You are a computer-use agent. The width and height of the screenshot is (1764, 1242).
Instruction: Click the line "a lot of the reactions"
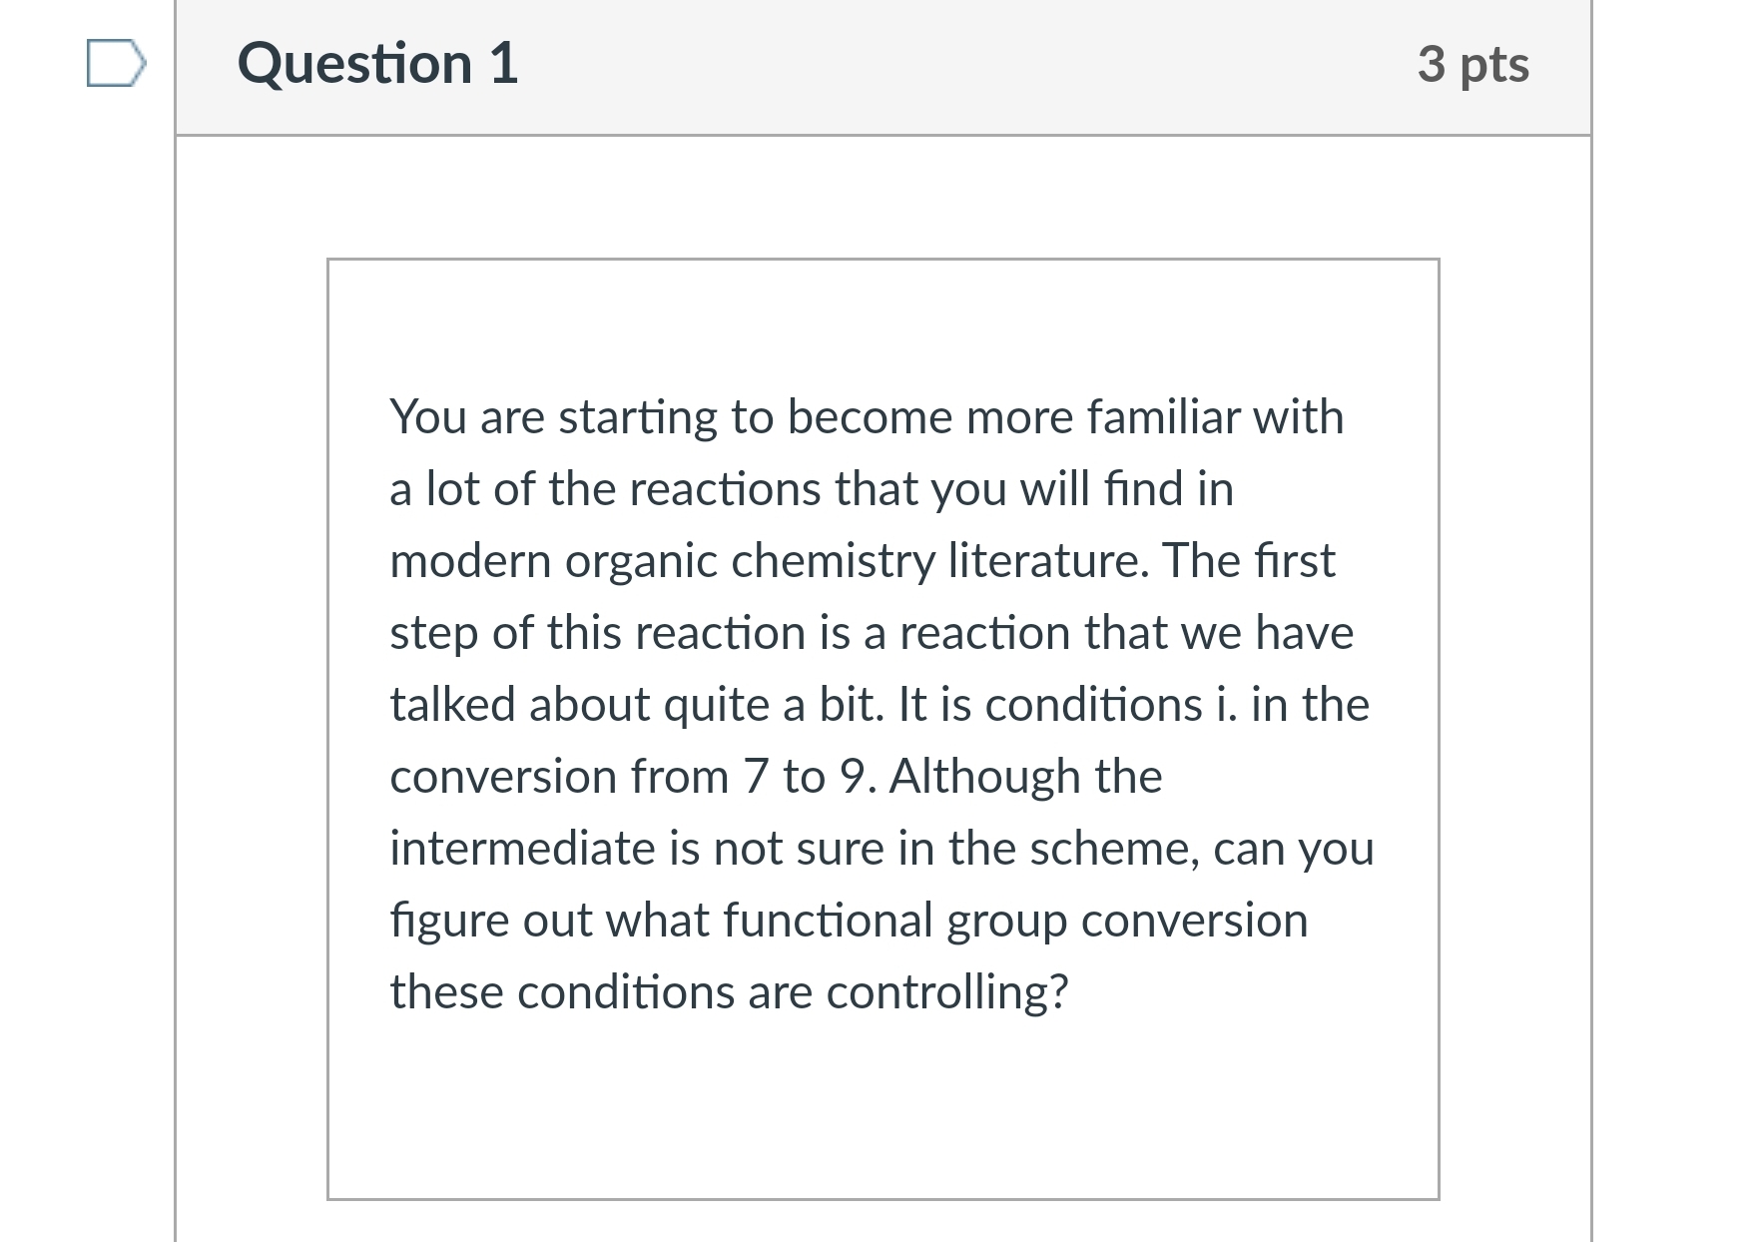(811, 489)
